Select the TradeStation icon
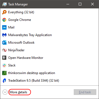The image size is (99, 99). pos(4,81)
